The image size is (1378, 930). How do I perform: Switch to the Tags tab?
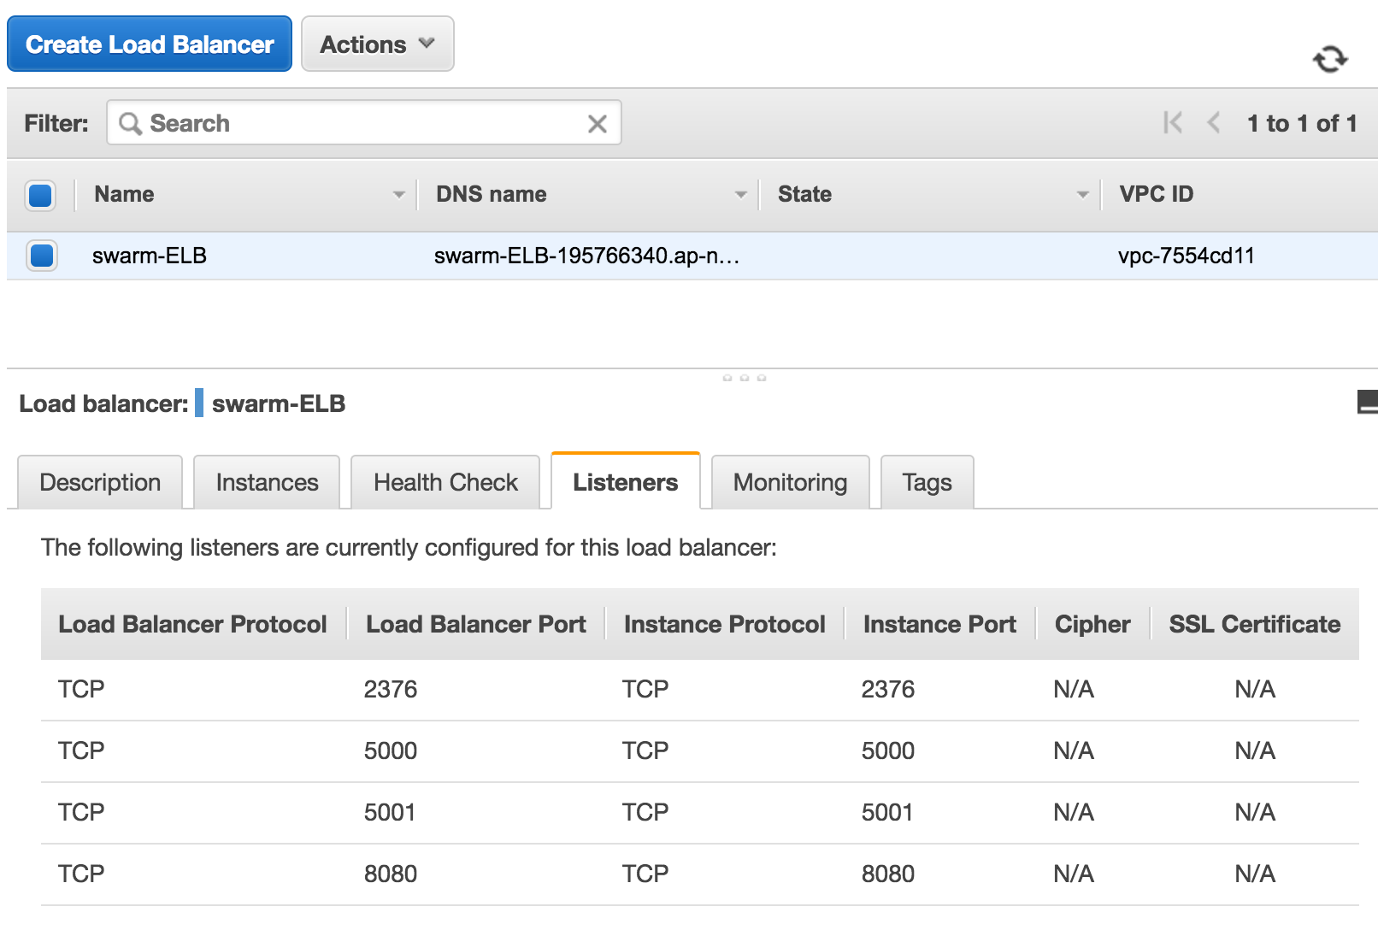coord(927,482)
